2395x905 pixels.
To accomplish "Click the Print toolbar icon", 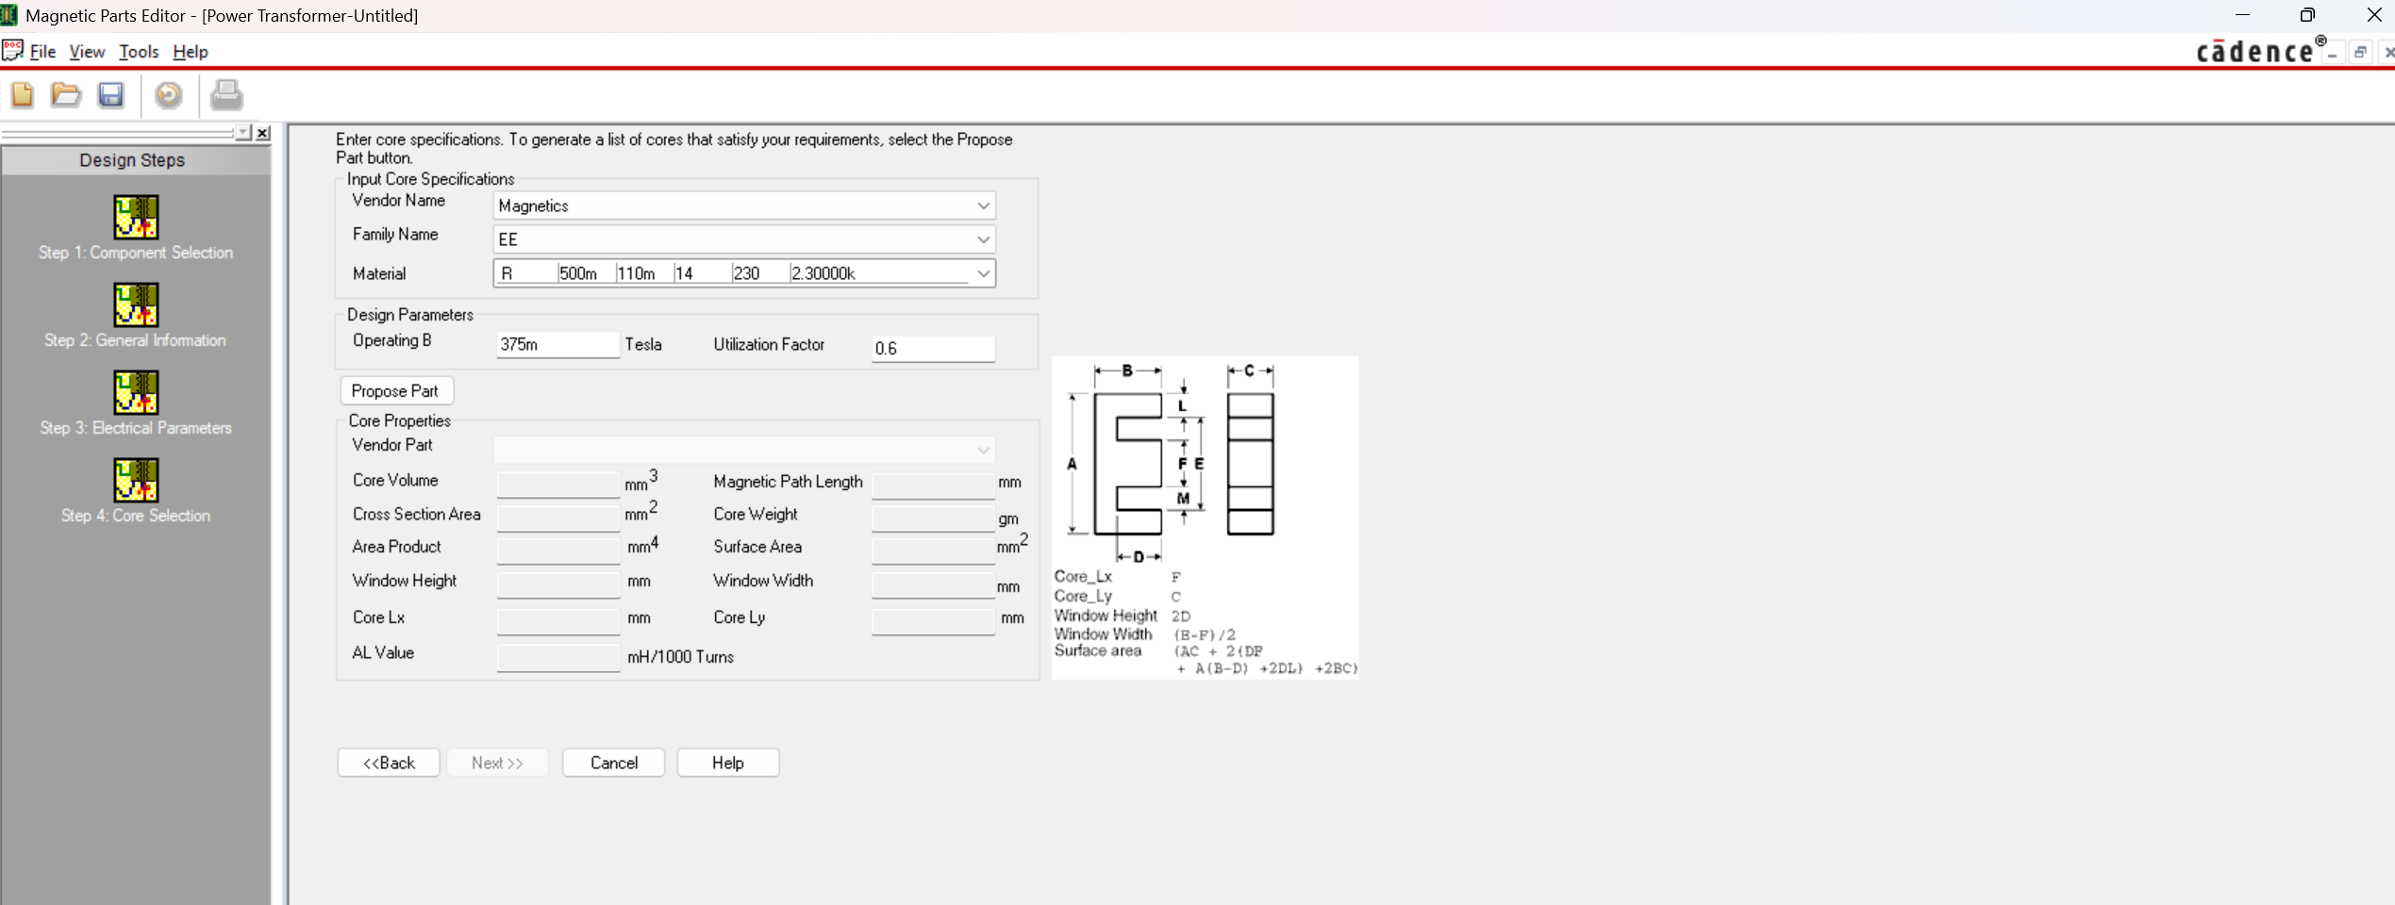I will tap(226, 95).
